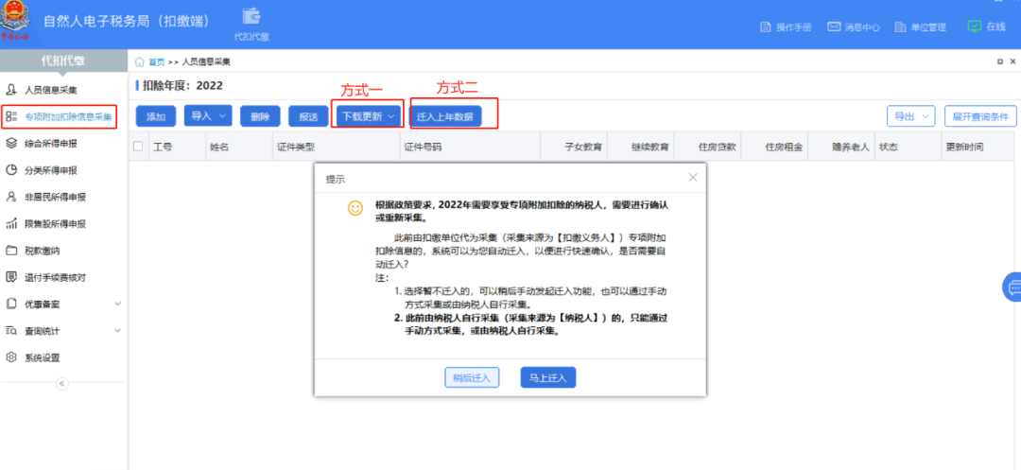Click the 赡养老人 column header
The image size is (1021, 470).
(x=841, y=148)
